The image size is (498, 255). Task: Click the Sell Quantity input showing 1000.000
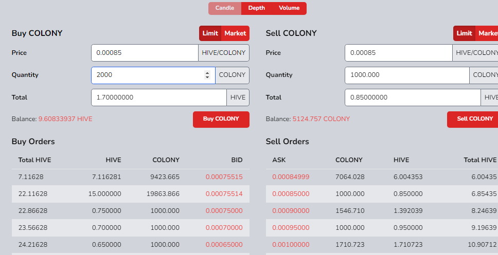pos(407,75)
